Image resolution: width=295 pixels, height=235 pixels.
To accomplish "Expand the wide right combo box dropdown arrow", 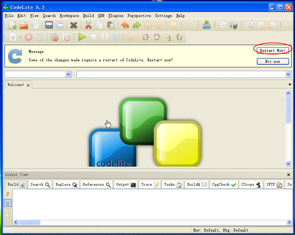I will (x=288, y=74).
